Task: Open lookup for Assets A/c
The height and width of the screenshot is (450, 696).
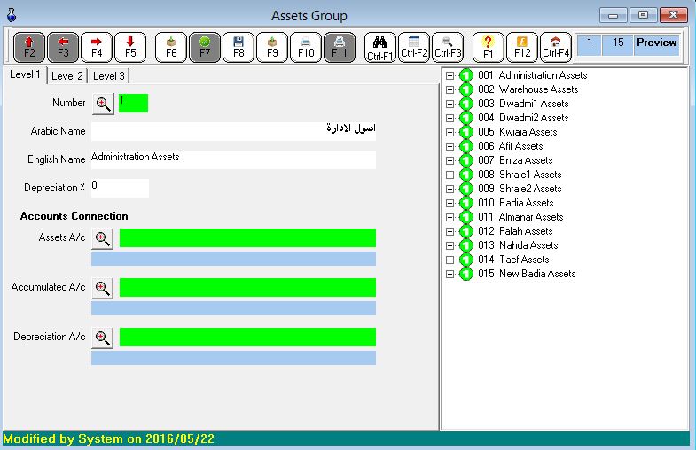Action: [103, 238]
